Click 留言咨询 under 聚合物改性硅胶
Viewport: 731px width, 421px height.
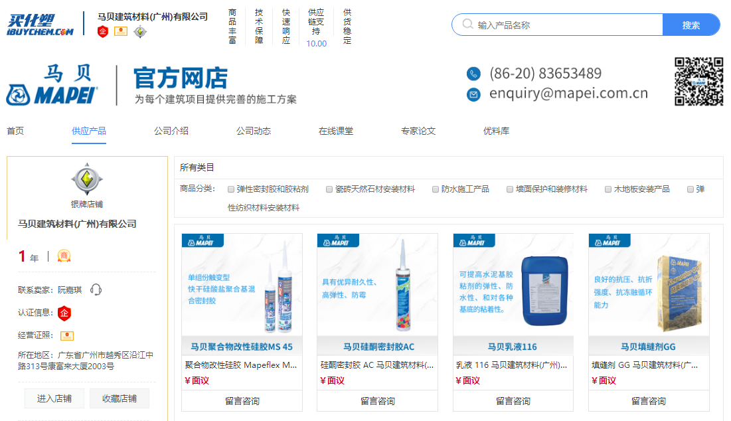point(242,401)
